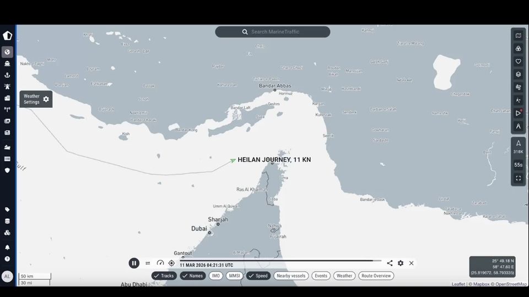Toggle the Names chip off

point(193,276)
